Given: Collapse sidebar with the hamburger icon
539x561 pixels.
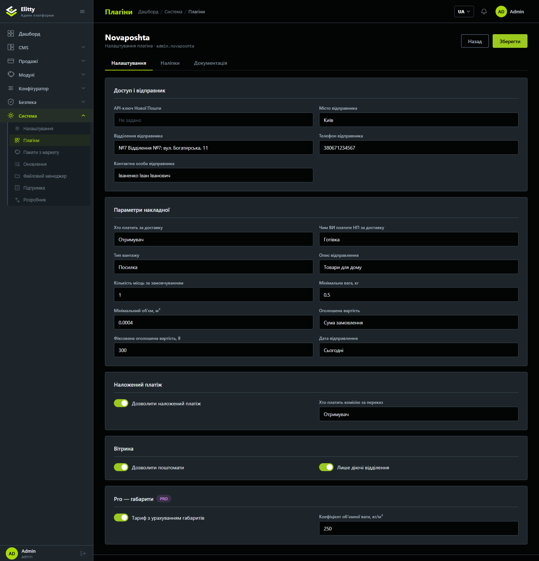Looking at the screenshot, I should pos(82,12).
